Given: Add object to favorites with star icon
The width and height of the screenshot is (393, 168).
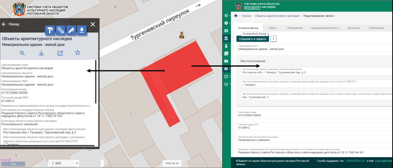Looking at the screenshot, I should 78,53.
